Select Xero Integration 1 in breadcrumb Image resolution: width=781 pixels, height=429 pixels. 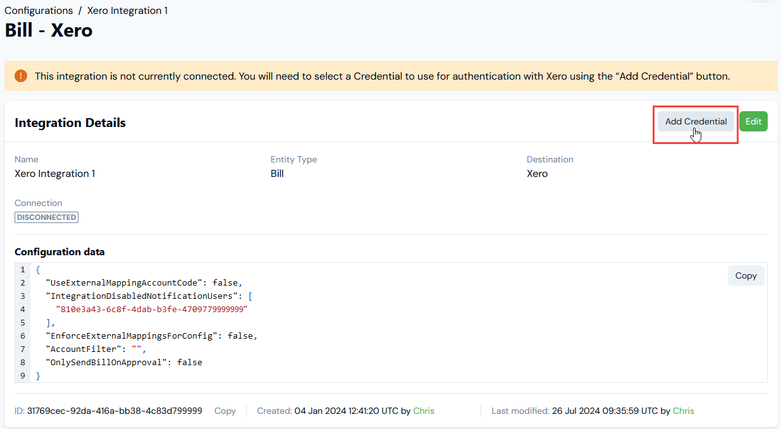click(x=126, y=10)
